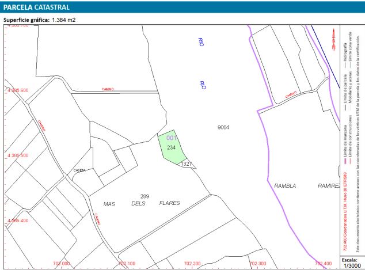
Task: Select the small parcel numbered 327
Action: 186,164
